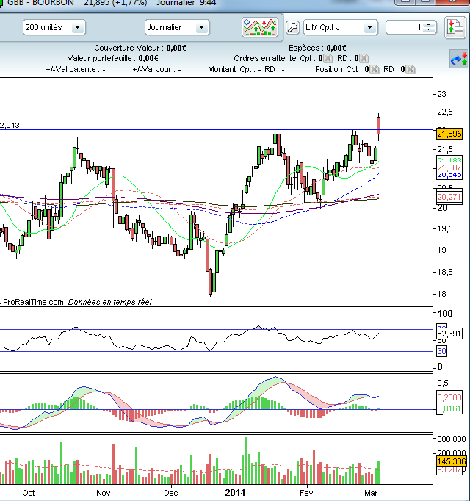Click the yellow volume label 145 306
This screenshot has height=501, width=470.
point(452,462)
